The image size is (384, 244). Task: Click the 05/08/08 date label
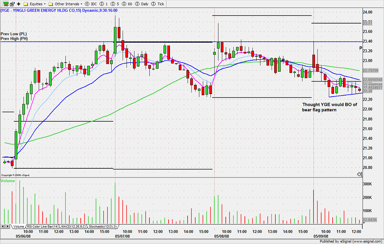point(222,236)
